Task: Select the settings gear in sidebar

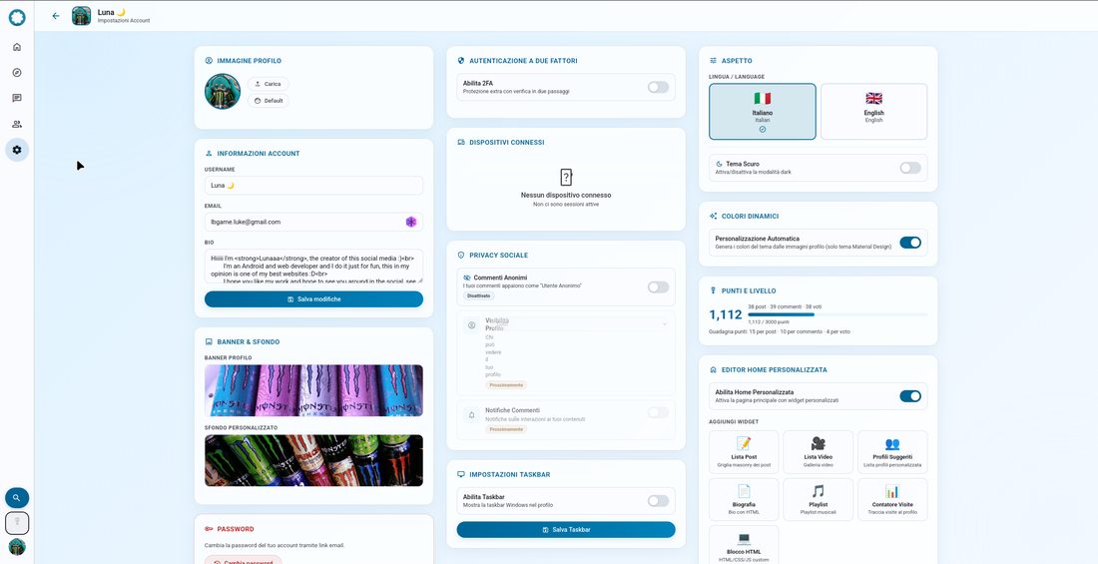Action: (17, 150)
